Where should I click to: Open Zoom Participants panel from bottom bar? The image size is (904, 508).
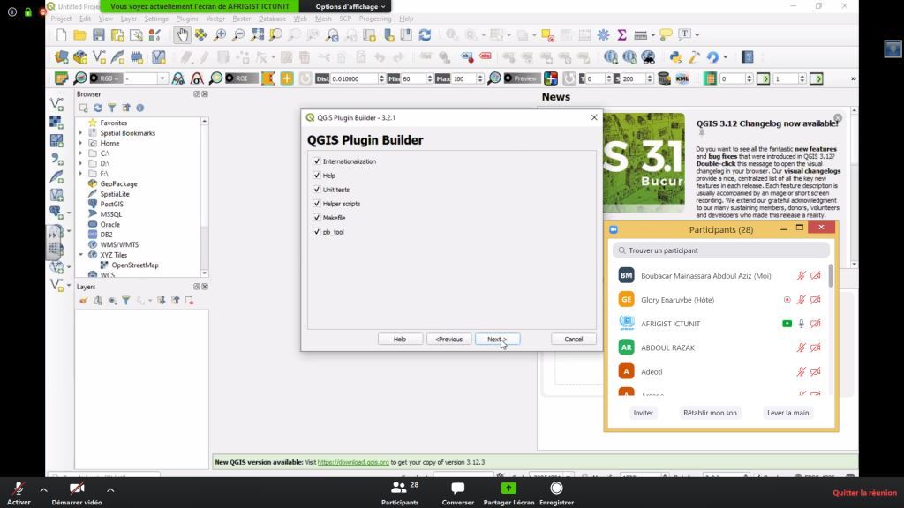click(400, 493)
